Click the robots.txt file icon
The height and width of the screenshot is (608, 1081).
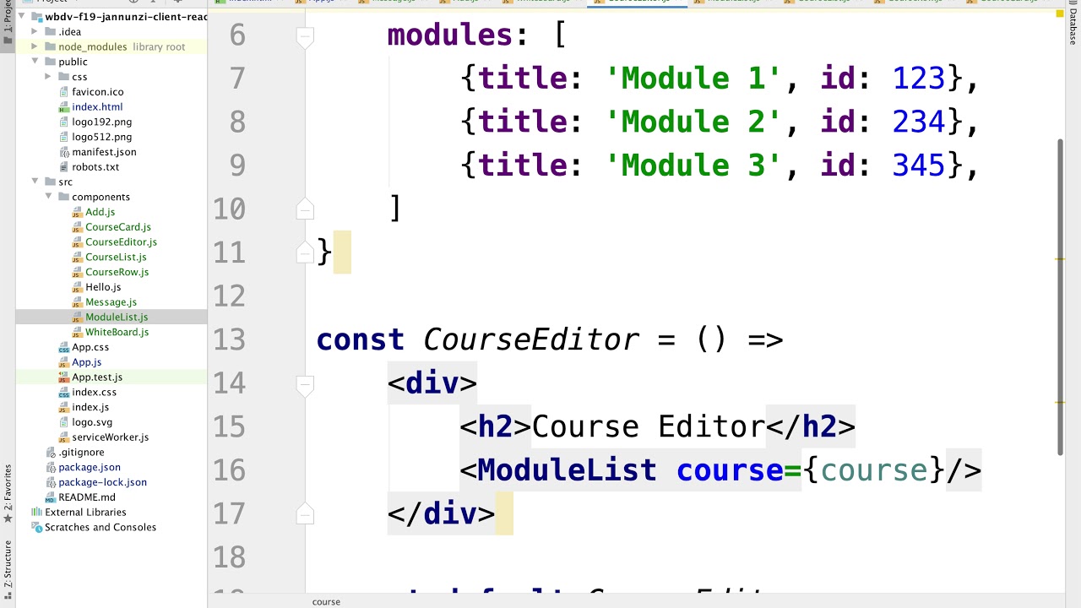(x=64, y=167)
